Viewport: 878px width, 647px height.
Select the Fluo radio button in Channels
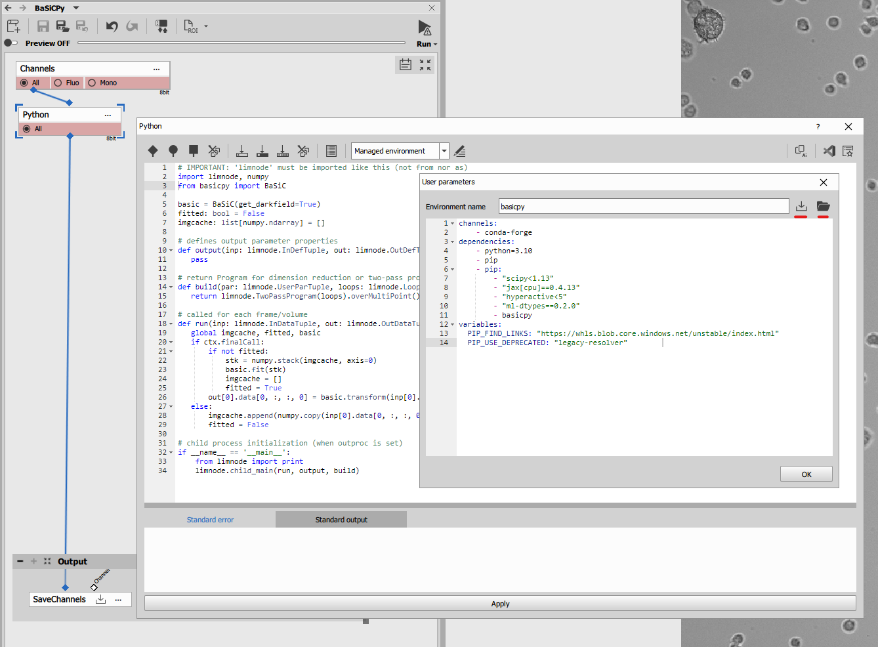58,83
